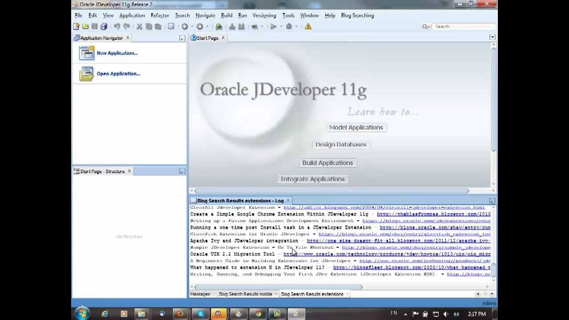
Task: Click the Debug bug icon
Action: point(289,27)
